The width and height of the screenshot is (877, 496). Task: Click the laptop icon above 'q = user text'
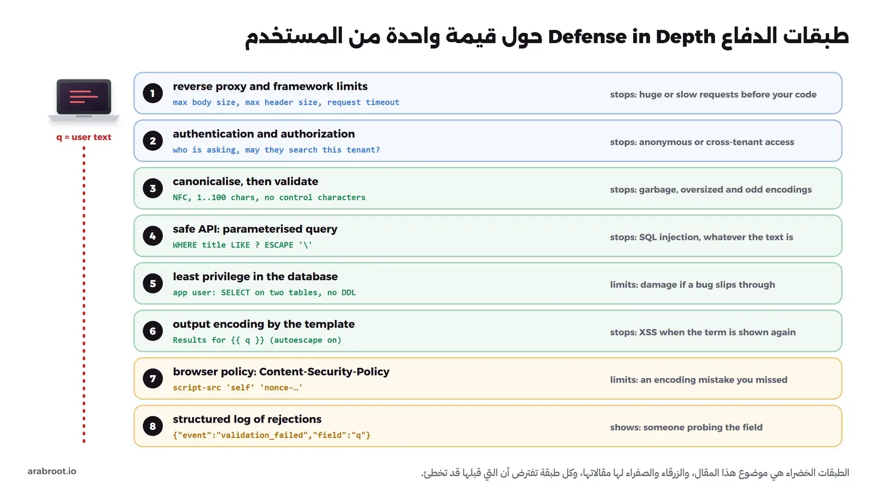coord(84,101)
